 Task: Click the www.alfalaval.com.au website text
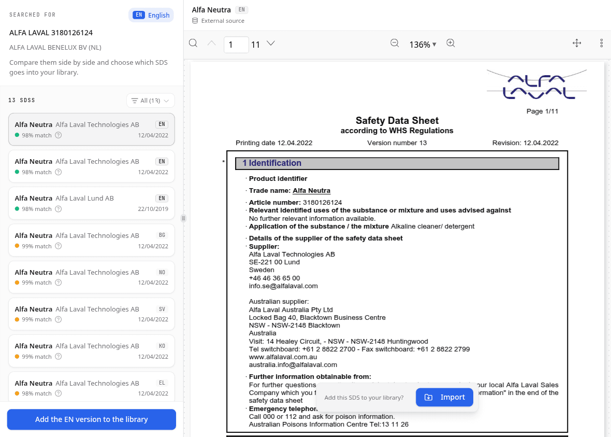(x=283, y=357)
